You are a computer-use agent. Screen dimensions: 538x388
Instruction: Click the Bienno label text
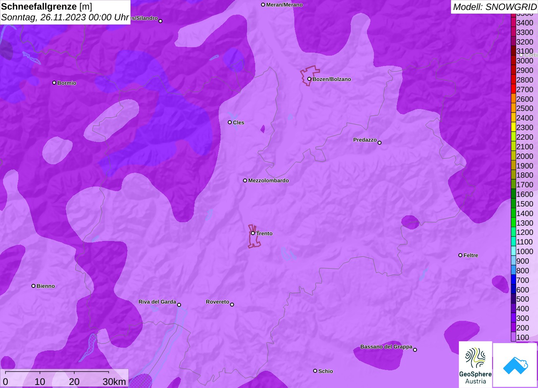click(46, 286)
